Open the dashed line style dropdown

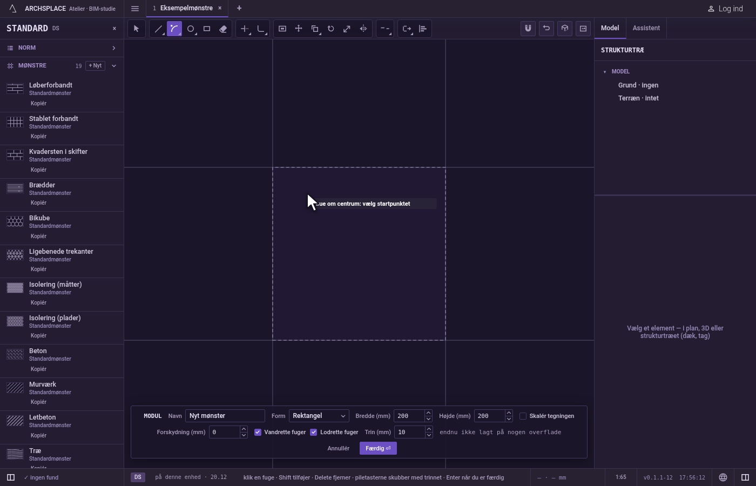tap(385, 29)
